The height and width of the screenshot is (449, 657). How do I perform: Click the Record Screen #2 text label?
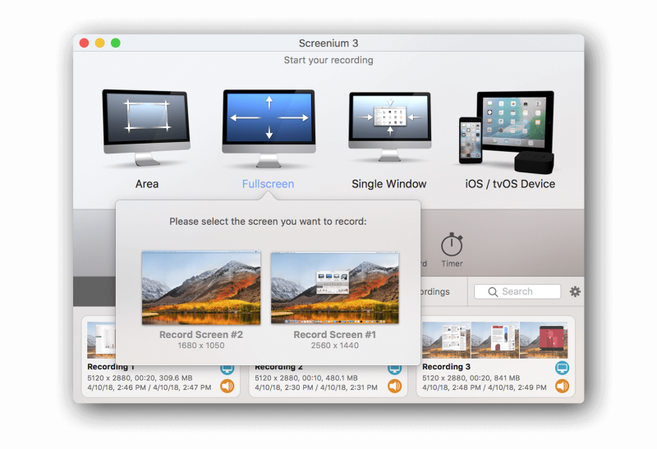[x=201, y=335]
